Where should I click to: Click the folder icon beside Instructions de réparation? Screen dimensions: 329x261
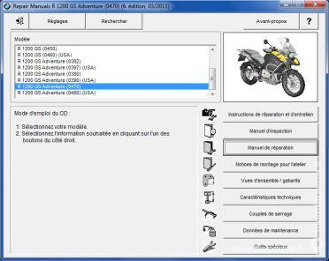(209, 114)
